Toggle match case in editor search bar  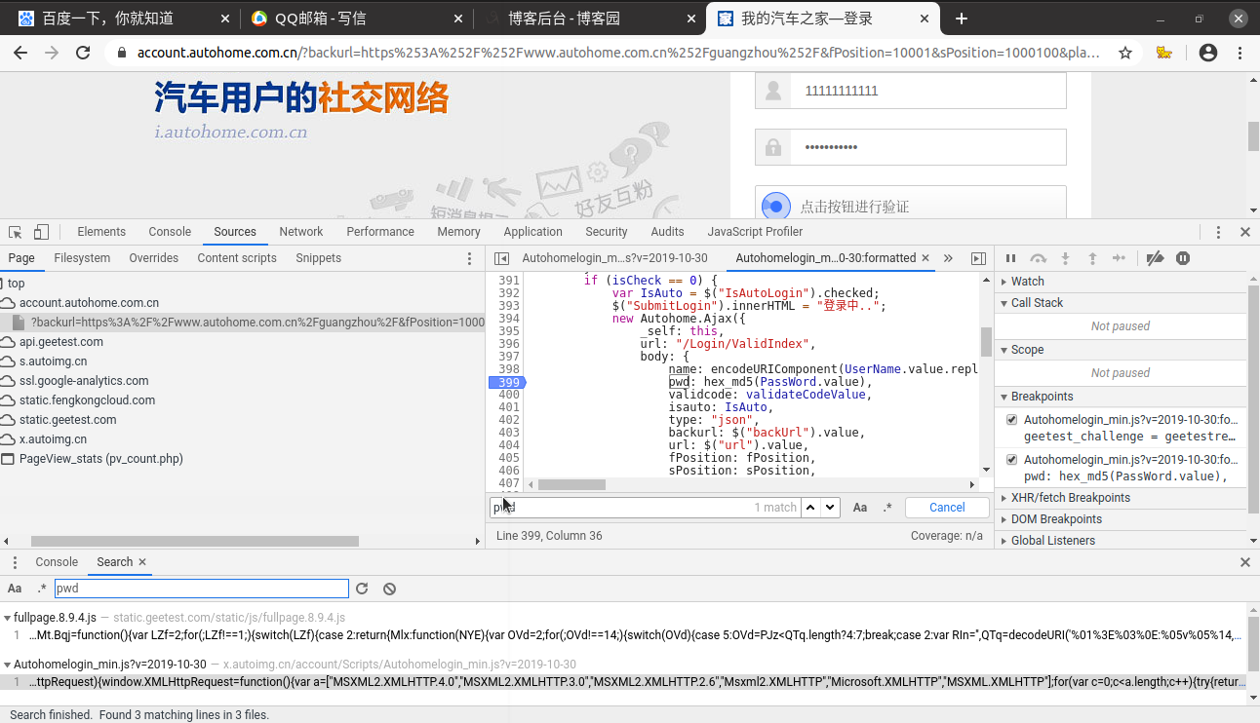pyautogui.click(x=860, y=508)
